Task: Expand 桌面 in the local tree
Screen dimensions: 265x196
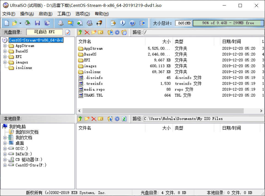Action: (x=5, y=143)
